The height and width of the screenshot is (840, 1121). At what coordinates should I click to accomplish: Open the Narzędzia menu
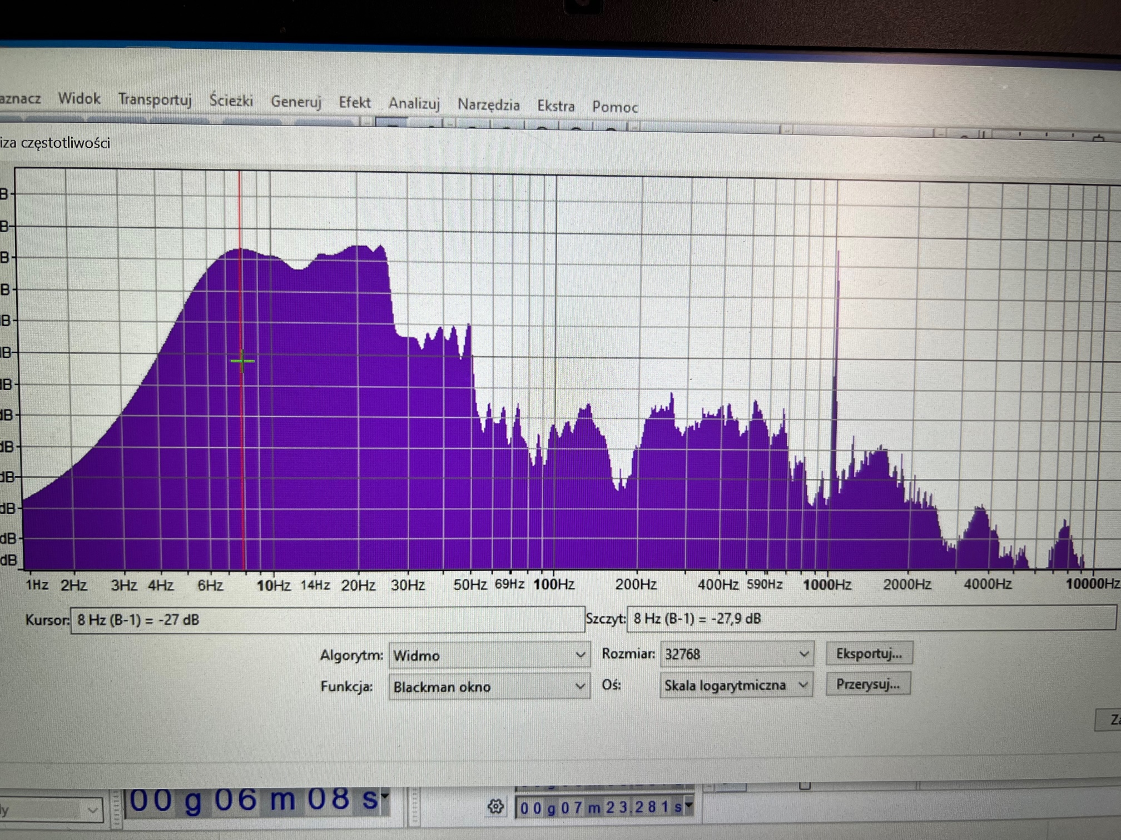(488, 104)
